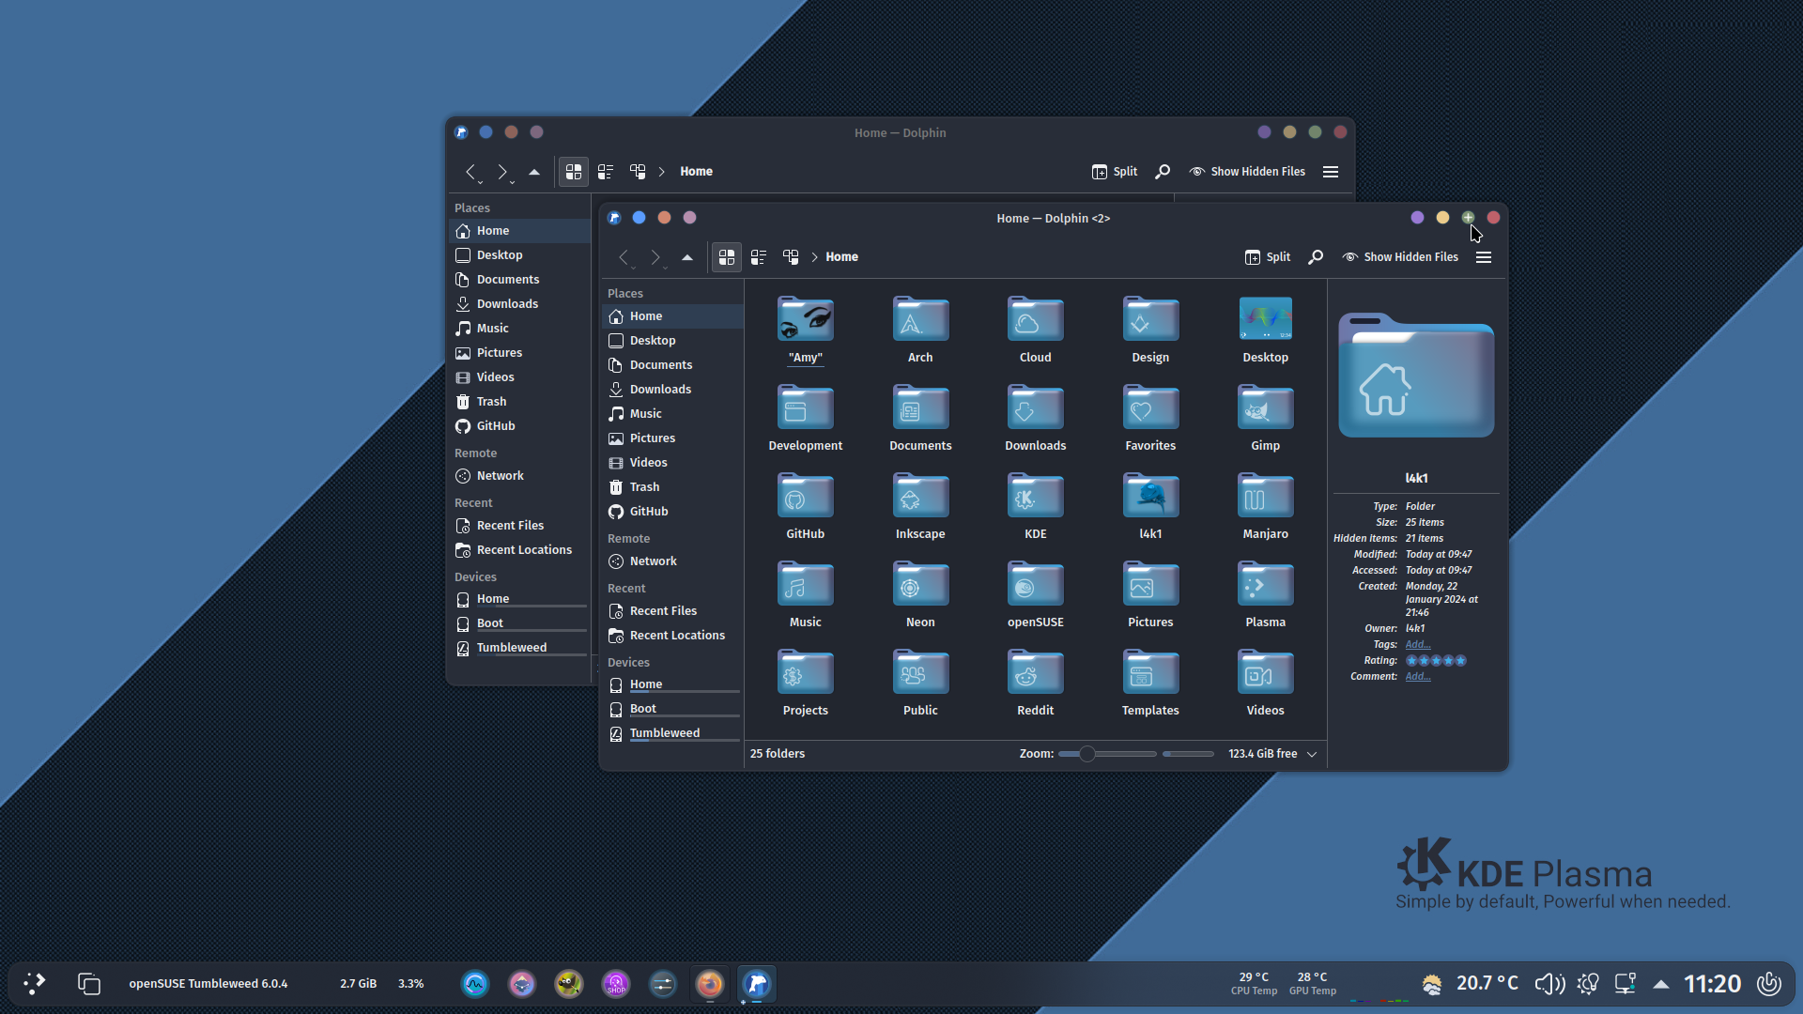This screenshot has height=1014, width=1803.
Task: Expand free space dropdown in status bar
Action: click(1312, 754)
